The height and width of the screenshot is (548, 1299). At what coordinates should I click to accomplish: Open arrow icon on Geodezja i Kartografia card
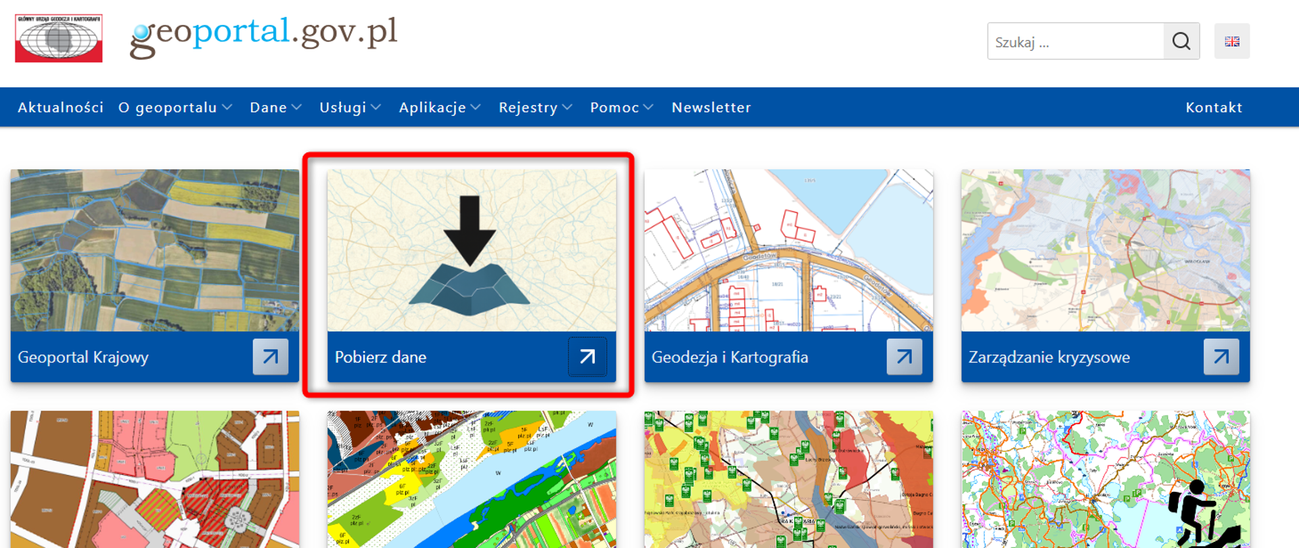click(905, 357)
